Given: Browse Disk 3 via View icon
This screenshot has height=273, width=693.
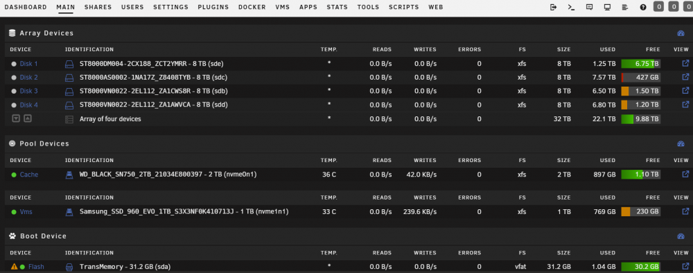Looking at the screenshot, I should point(685,91).
